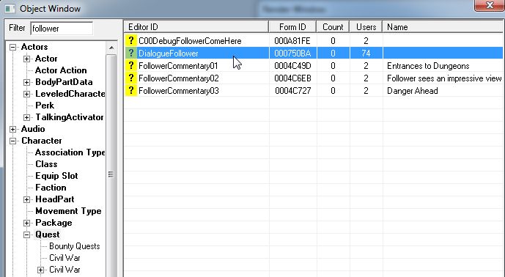
Task: Select Equip Slot in the tree
Action: click(x=56, y=176)
